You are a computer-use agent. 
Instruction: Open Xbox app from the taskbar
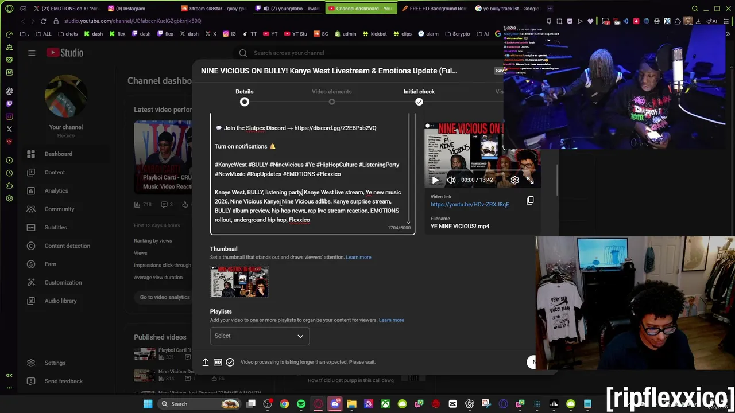[x=385, y=404]
